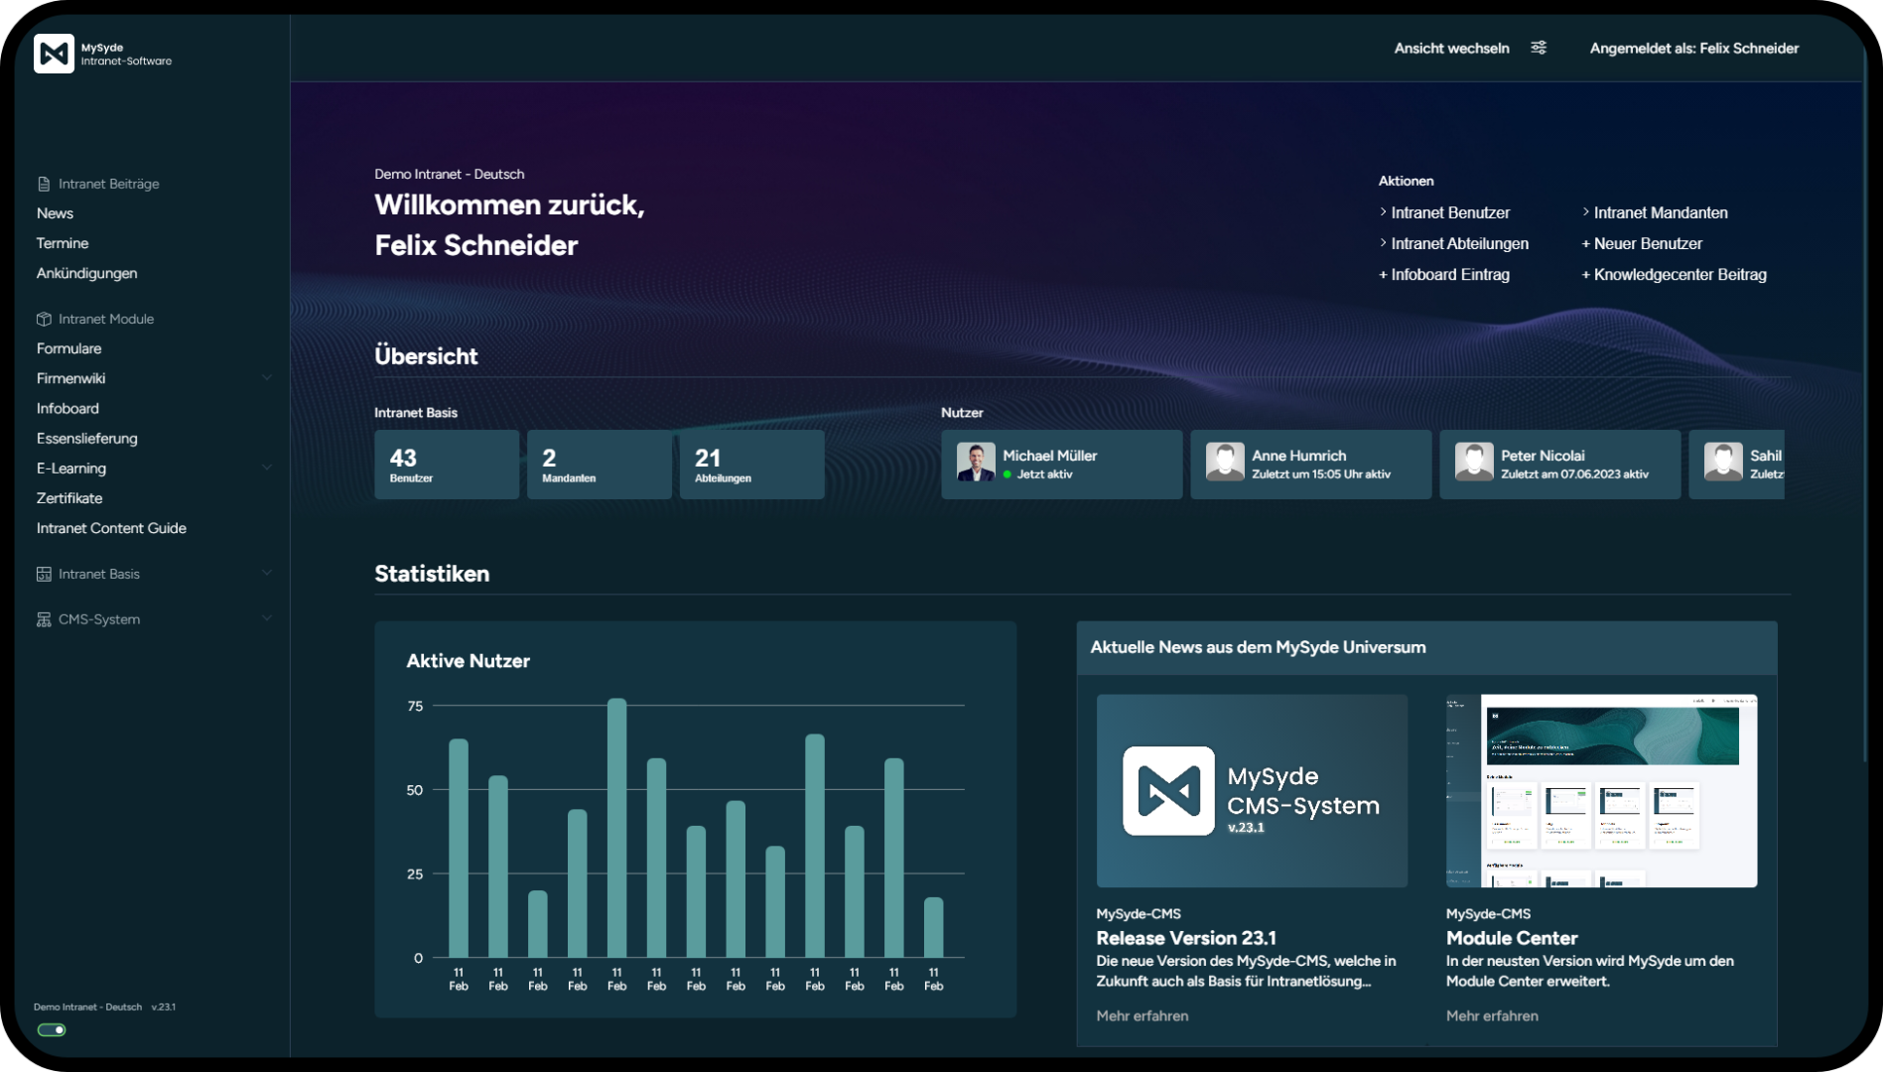
Task: Click the Intranet Module cube icon
Action: click(44, 319)
